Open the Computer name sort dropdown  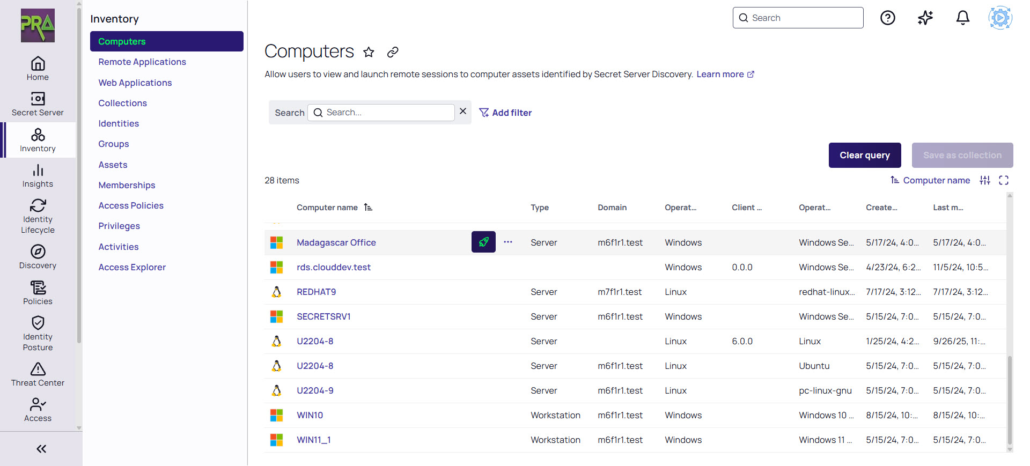pos(930,180)
